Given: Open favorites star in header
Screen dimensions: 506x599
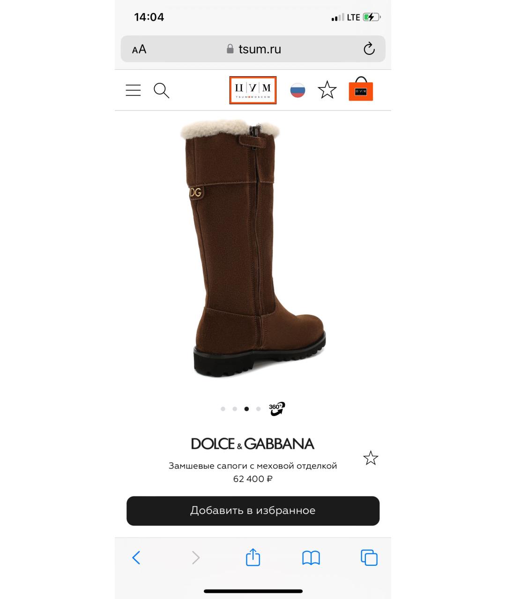Looking at the screenshot, I should [327, 90].
